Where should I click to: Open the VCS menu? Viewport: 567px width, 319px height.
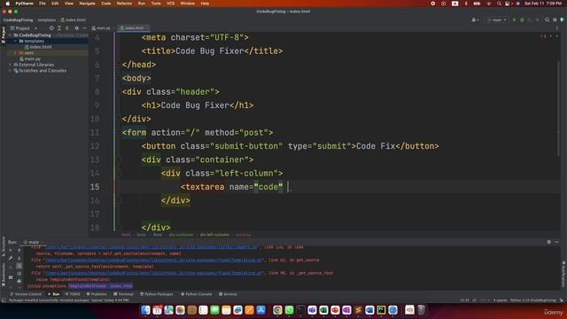(170, 4)
